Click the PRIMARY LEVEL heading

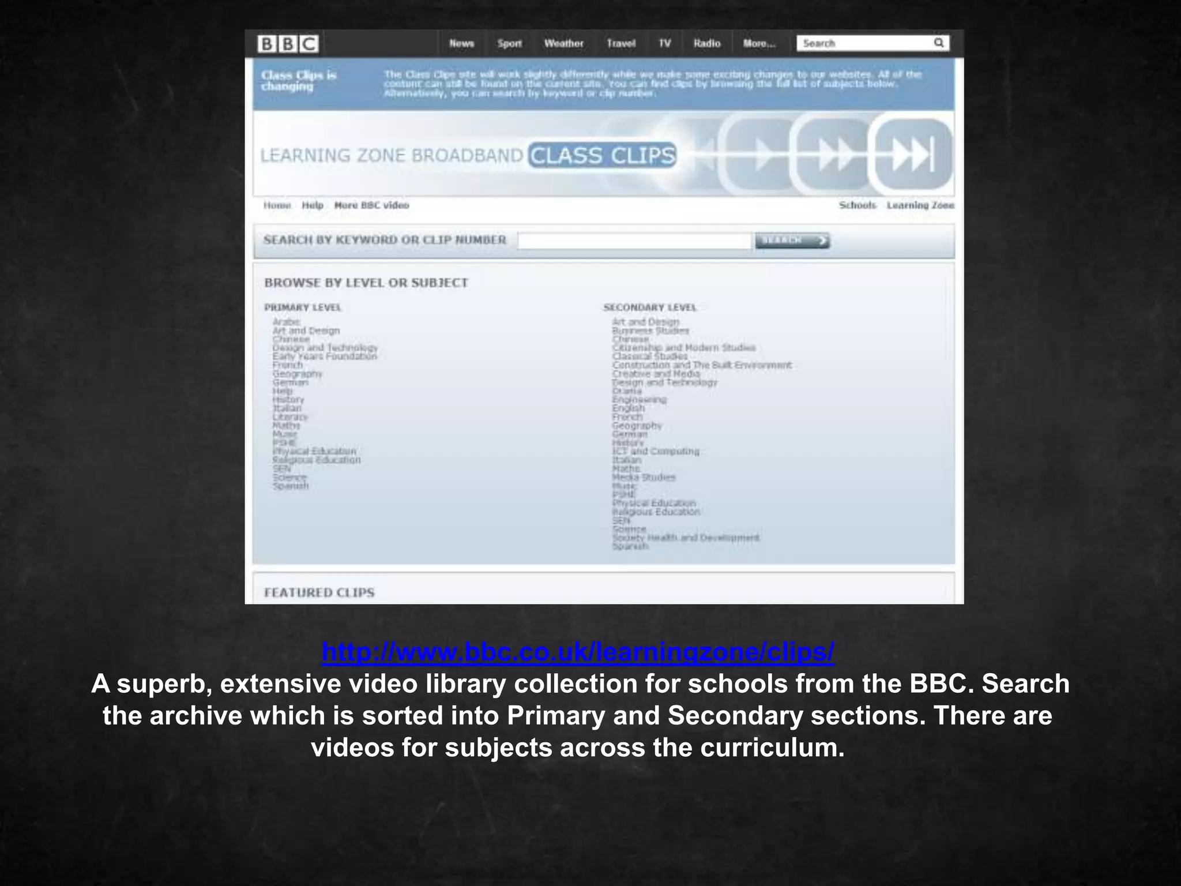[303, 307]
